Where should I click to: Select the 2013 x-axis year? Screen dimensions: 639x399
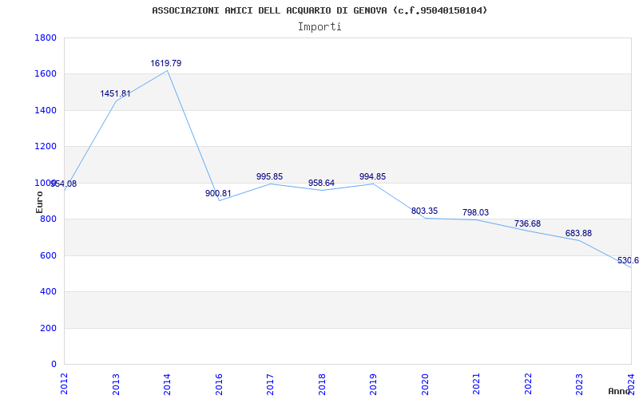[x=116, y=384]
